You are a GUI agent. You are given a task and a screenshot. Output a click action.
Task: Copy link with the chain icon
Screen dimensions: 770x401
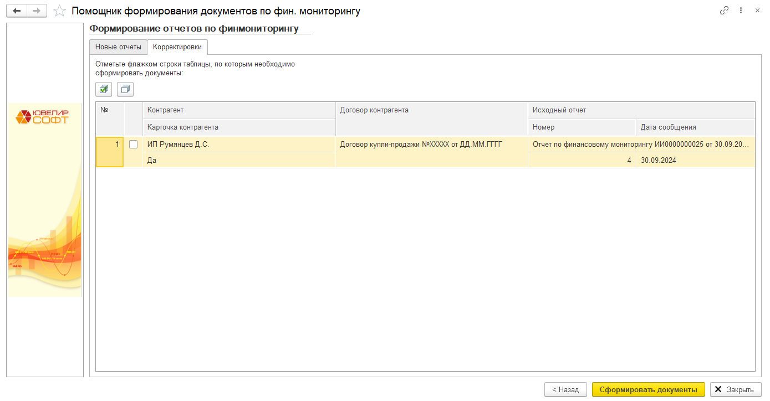click(x=724, y=11)
